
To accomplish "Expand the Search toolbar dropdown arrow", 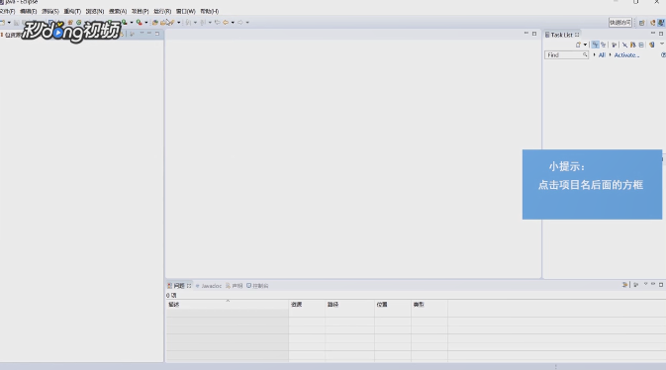I will pyautogui.click(x=179, y=23).
